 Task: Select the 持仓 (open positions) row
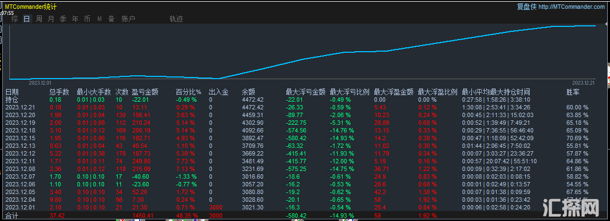tap(12, 100)
